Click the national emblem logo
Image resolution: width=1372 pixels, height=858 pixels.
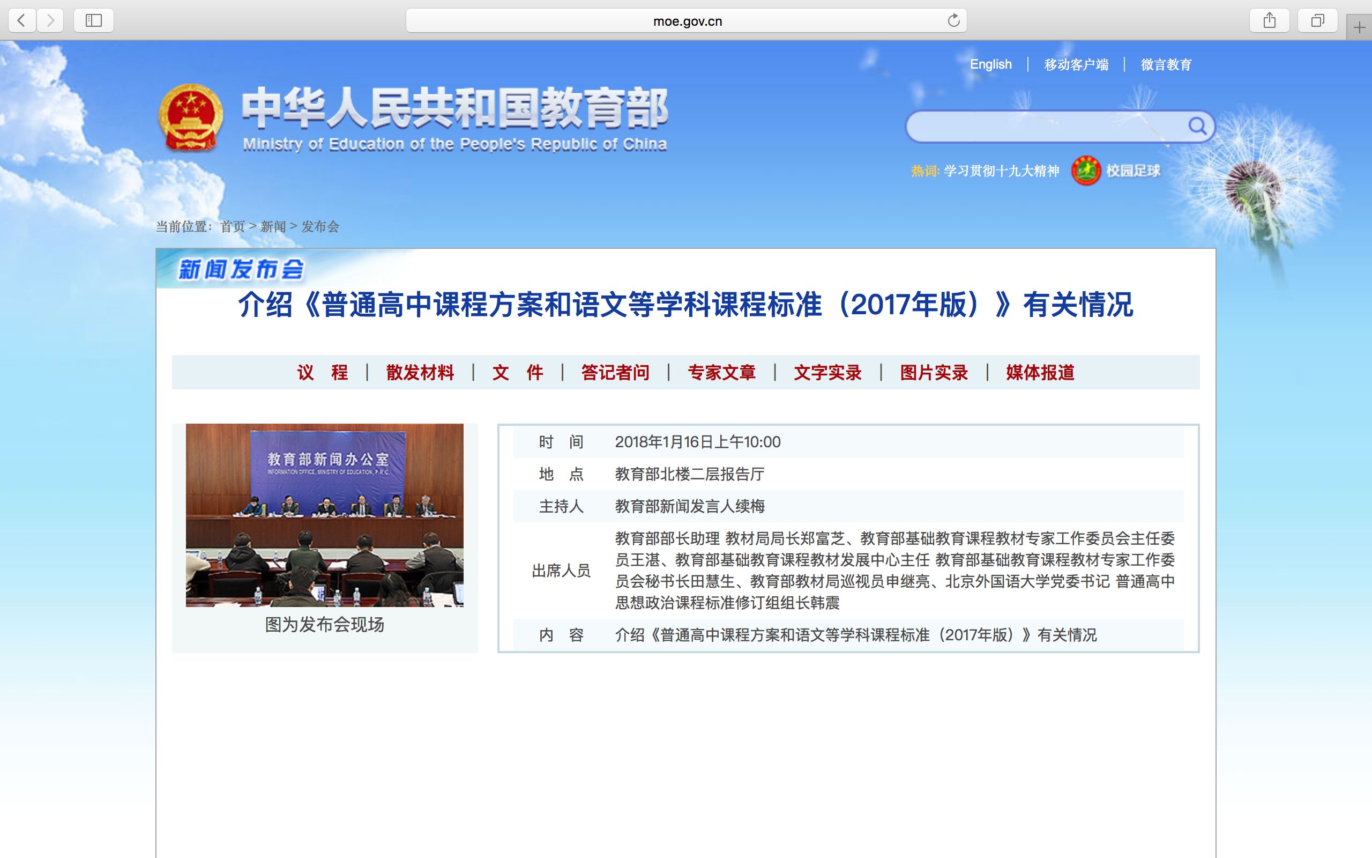[x=190, y=117]
